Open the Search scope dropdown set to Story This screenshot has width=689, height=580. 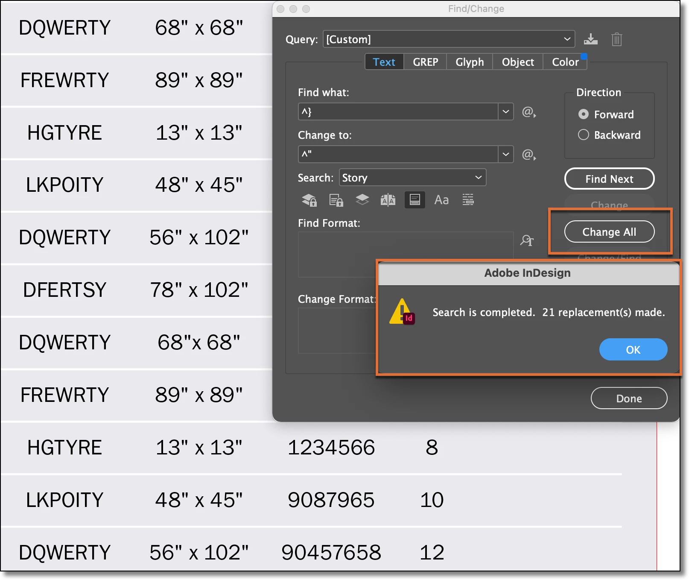click(412, 178)
